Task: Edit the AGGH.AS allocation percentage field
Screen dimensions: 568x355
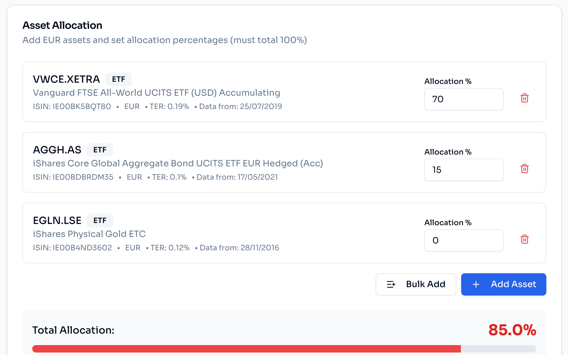Action: 463,170
